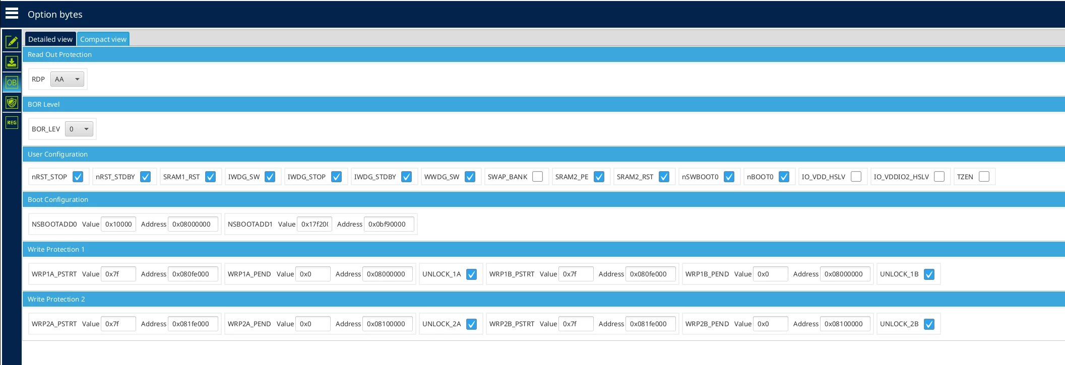1065x365 pixels.
Task: Toggle nRST_STDBY checkbox
Action: point(146,177)
